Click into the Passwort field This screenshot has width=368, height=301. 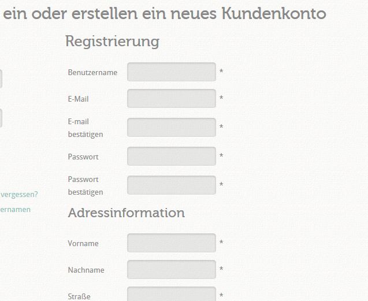pyautogui.click(x=171, y=157)
